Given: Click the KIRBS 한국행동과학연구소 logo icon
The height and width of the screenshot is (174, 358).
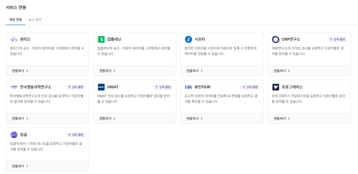Looking at the screenshot, I should point(14,87).
